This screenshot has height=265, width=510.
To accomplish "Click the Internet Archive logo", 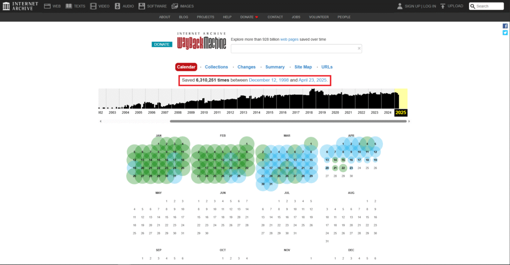I will point(20,6).
